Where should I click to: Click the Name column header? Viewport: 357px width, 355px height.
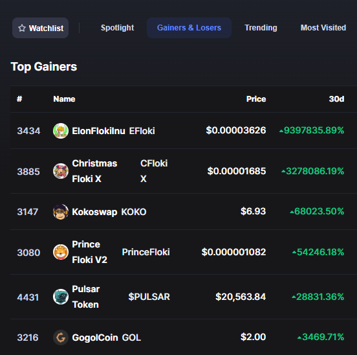[64, 99]
